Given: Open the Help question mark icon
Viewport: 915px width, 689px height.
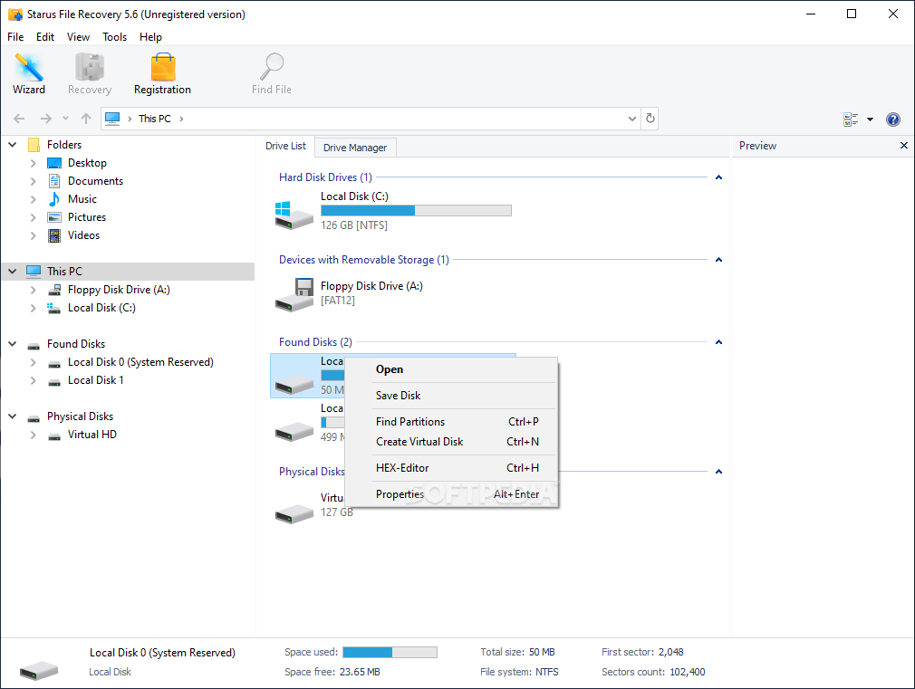Looking at the screenshot, I should [x=893, y=119].
